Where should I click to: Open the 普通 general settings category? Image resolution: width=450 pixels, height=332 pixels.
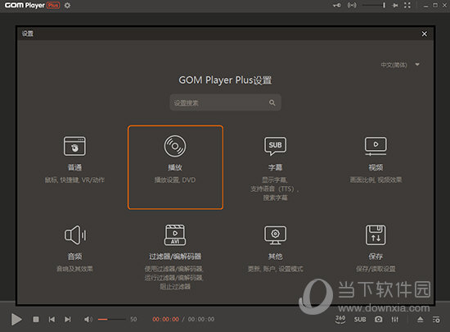pos(74,160)
